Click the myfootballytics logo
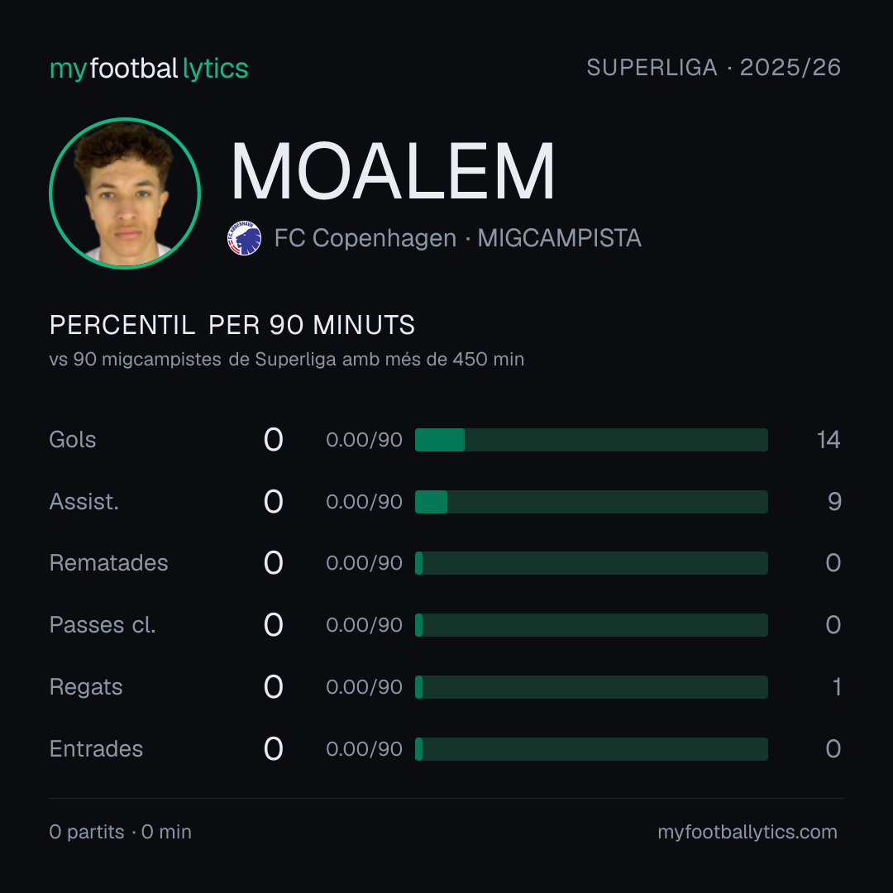The image size is (893, 893). click(149, 69)
